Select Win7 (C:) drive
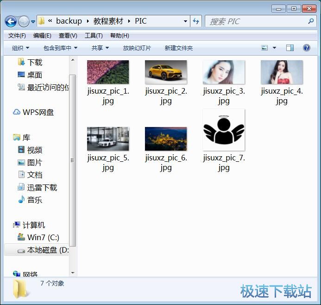This screenshot has height=305, width=321. tap(38, 237)
